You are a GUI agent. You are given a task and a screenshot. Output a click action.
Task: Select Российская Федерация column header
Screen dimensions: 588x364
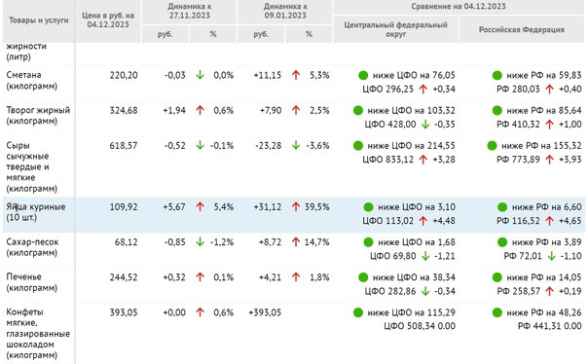(x=522, y=29)
